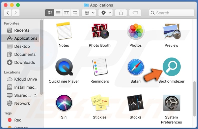Viewport: 198px width, 129px height.
Task: Open the group-by arrangement dropdown
Action: [90, 13]
